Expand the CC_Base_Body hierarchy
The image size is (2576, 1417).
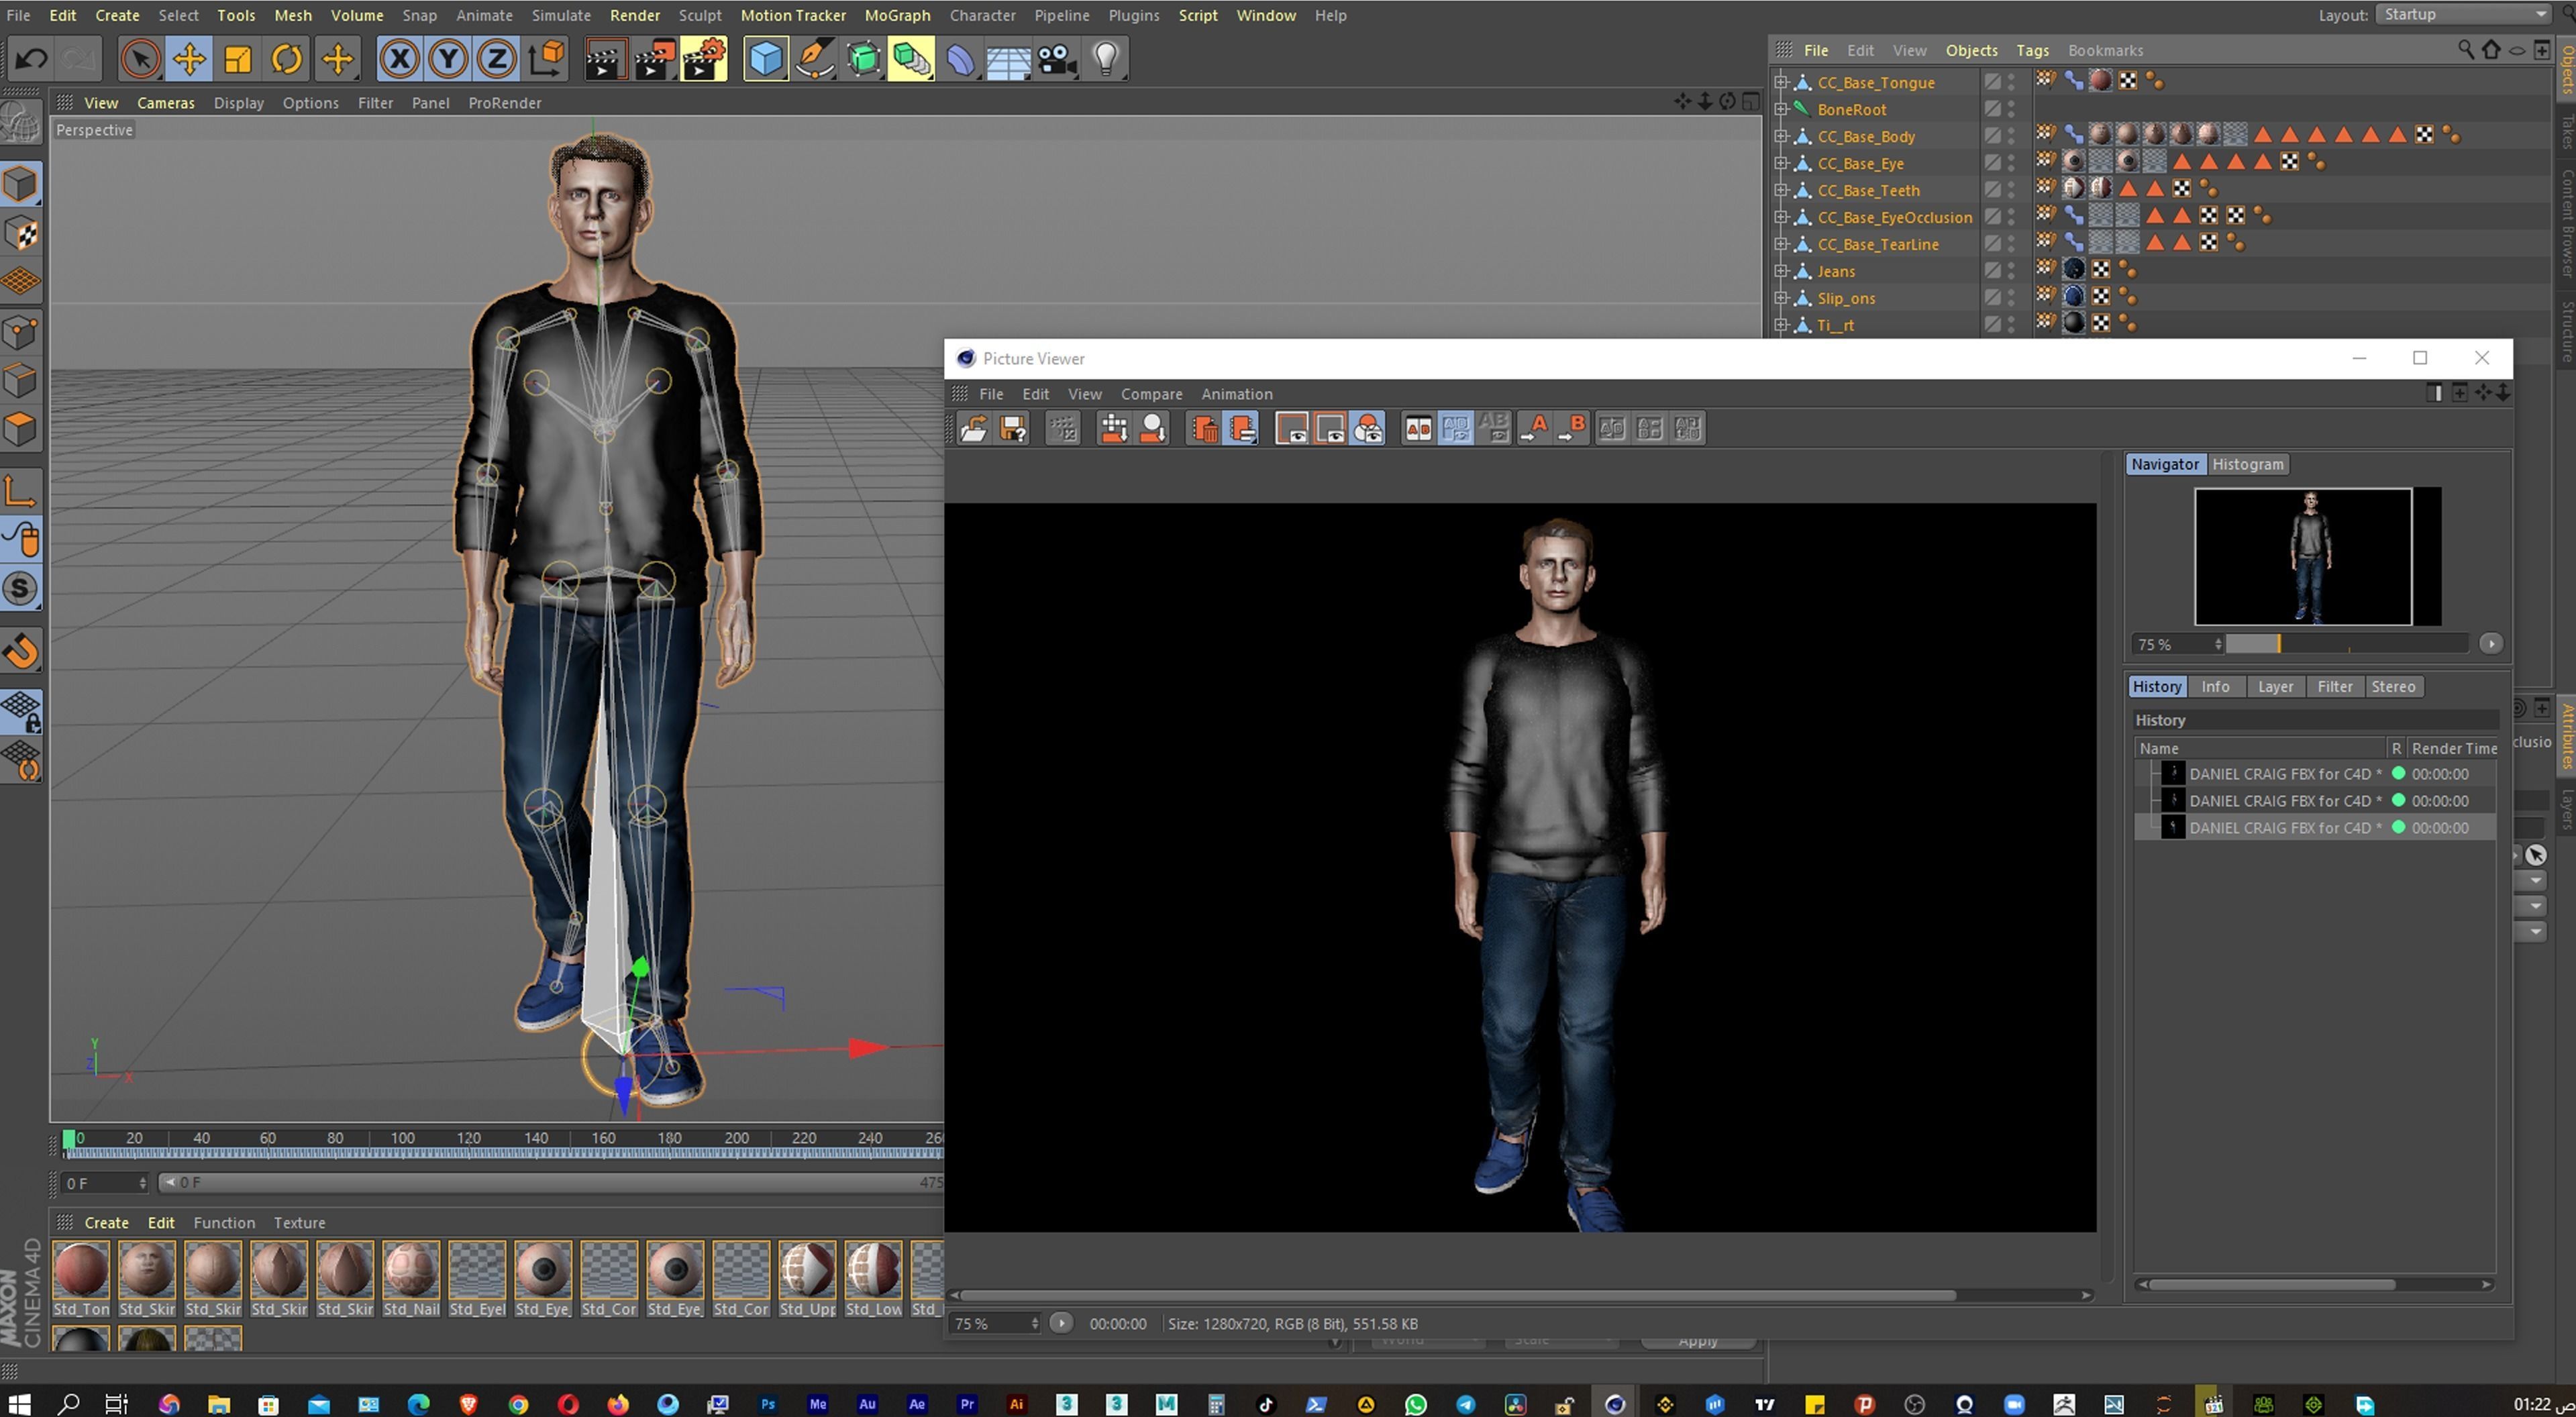1781,137
